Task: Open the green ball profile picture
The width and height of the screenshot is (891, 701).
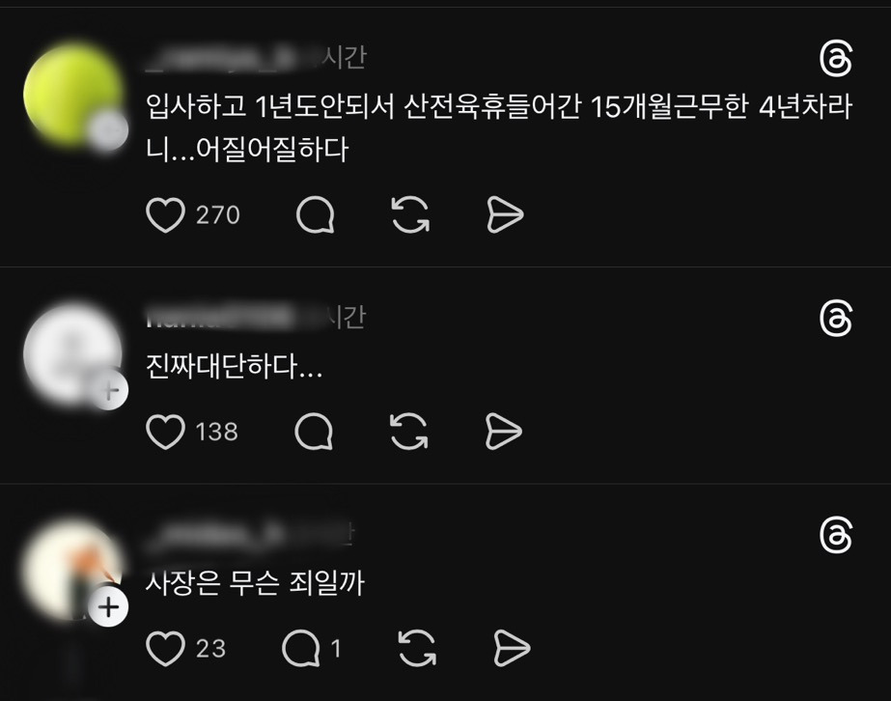Action: click(x=72, y=96)
